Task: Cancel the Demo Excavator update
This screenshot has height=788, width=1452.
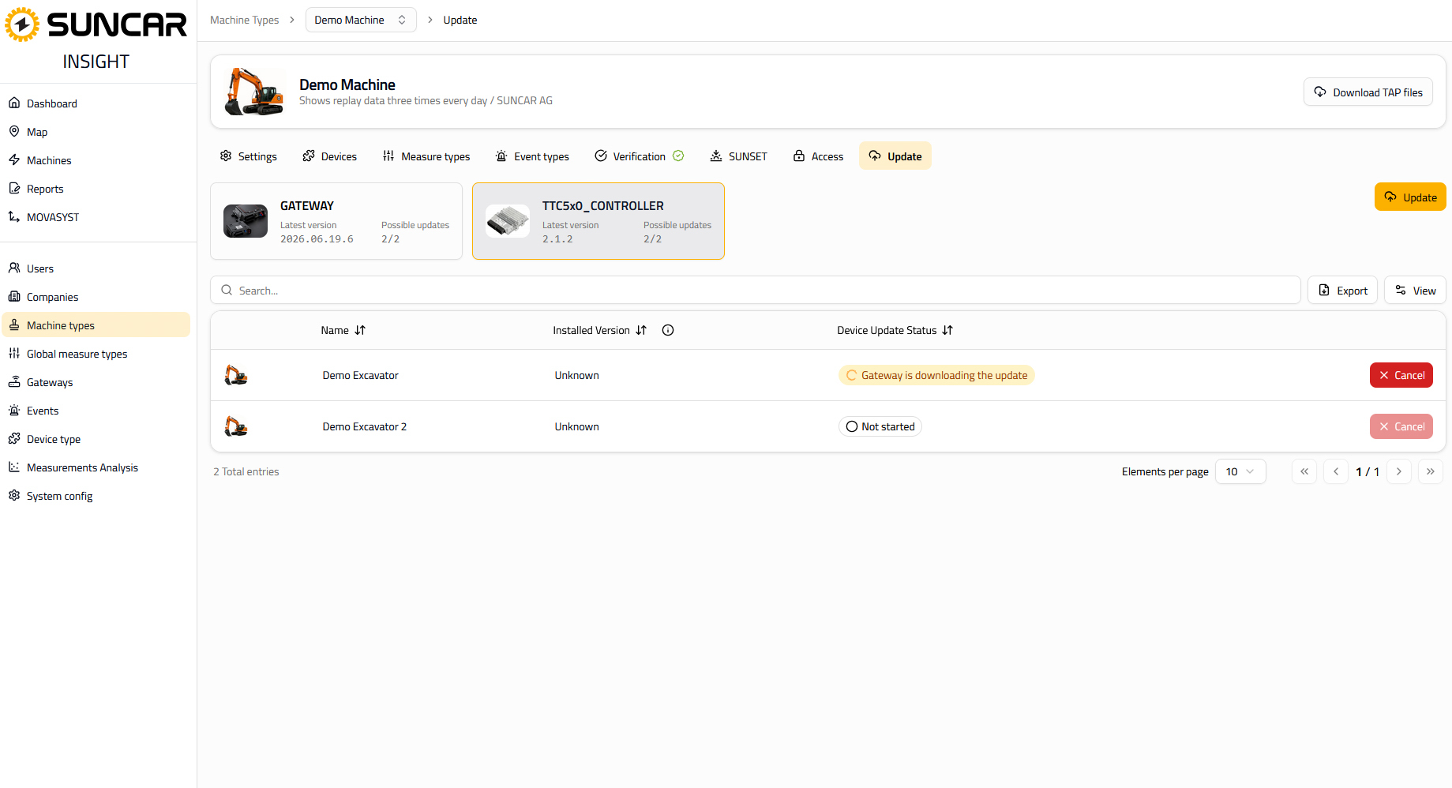Action: point(1401,375)
